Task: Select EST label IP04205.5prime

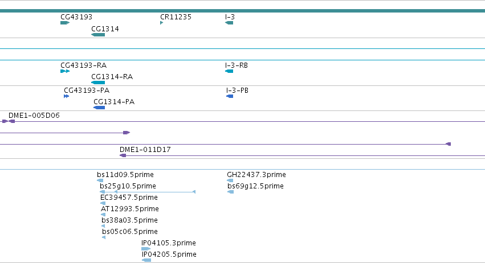Action: point(169,254)
